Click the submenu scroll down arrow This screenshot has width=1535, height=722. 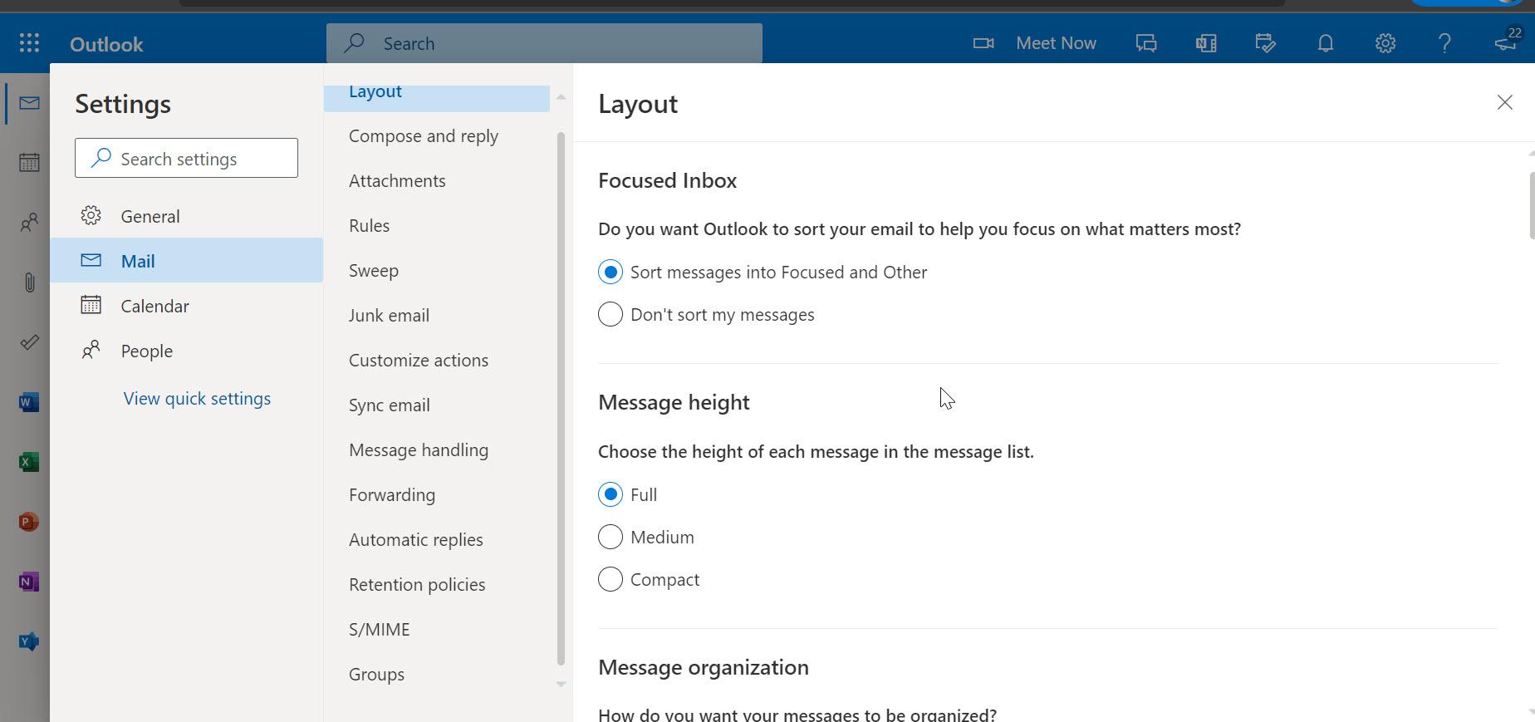(x=561, y=685)
